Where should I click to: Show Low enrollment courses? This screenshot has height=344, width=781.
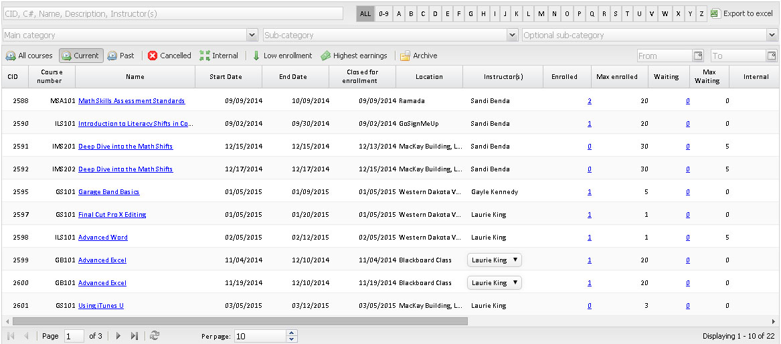pos(282,56)
